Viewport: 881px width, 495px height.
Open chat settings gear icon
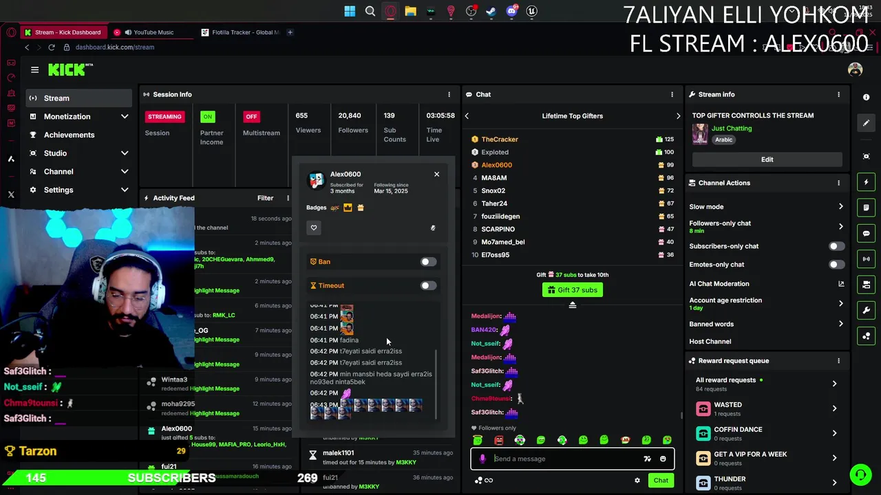[637, 481]
